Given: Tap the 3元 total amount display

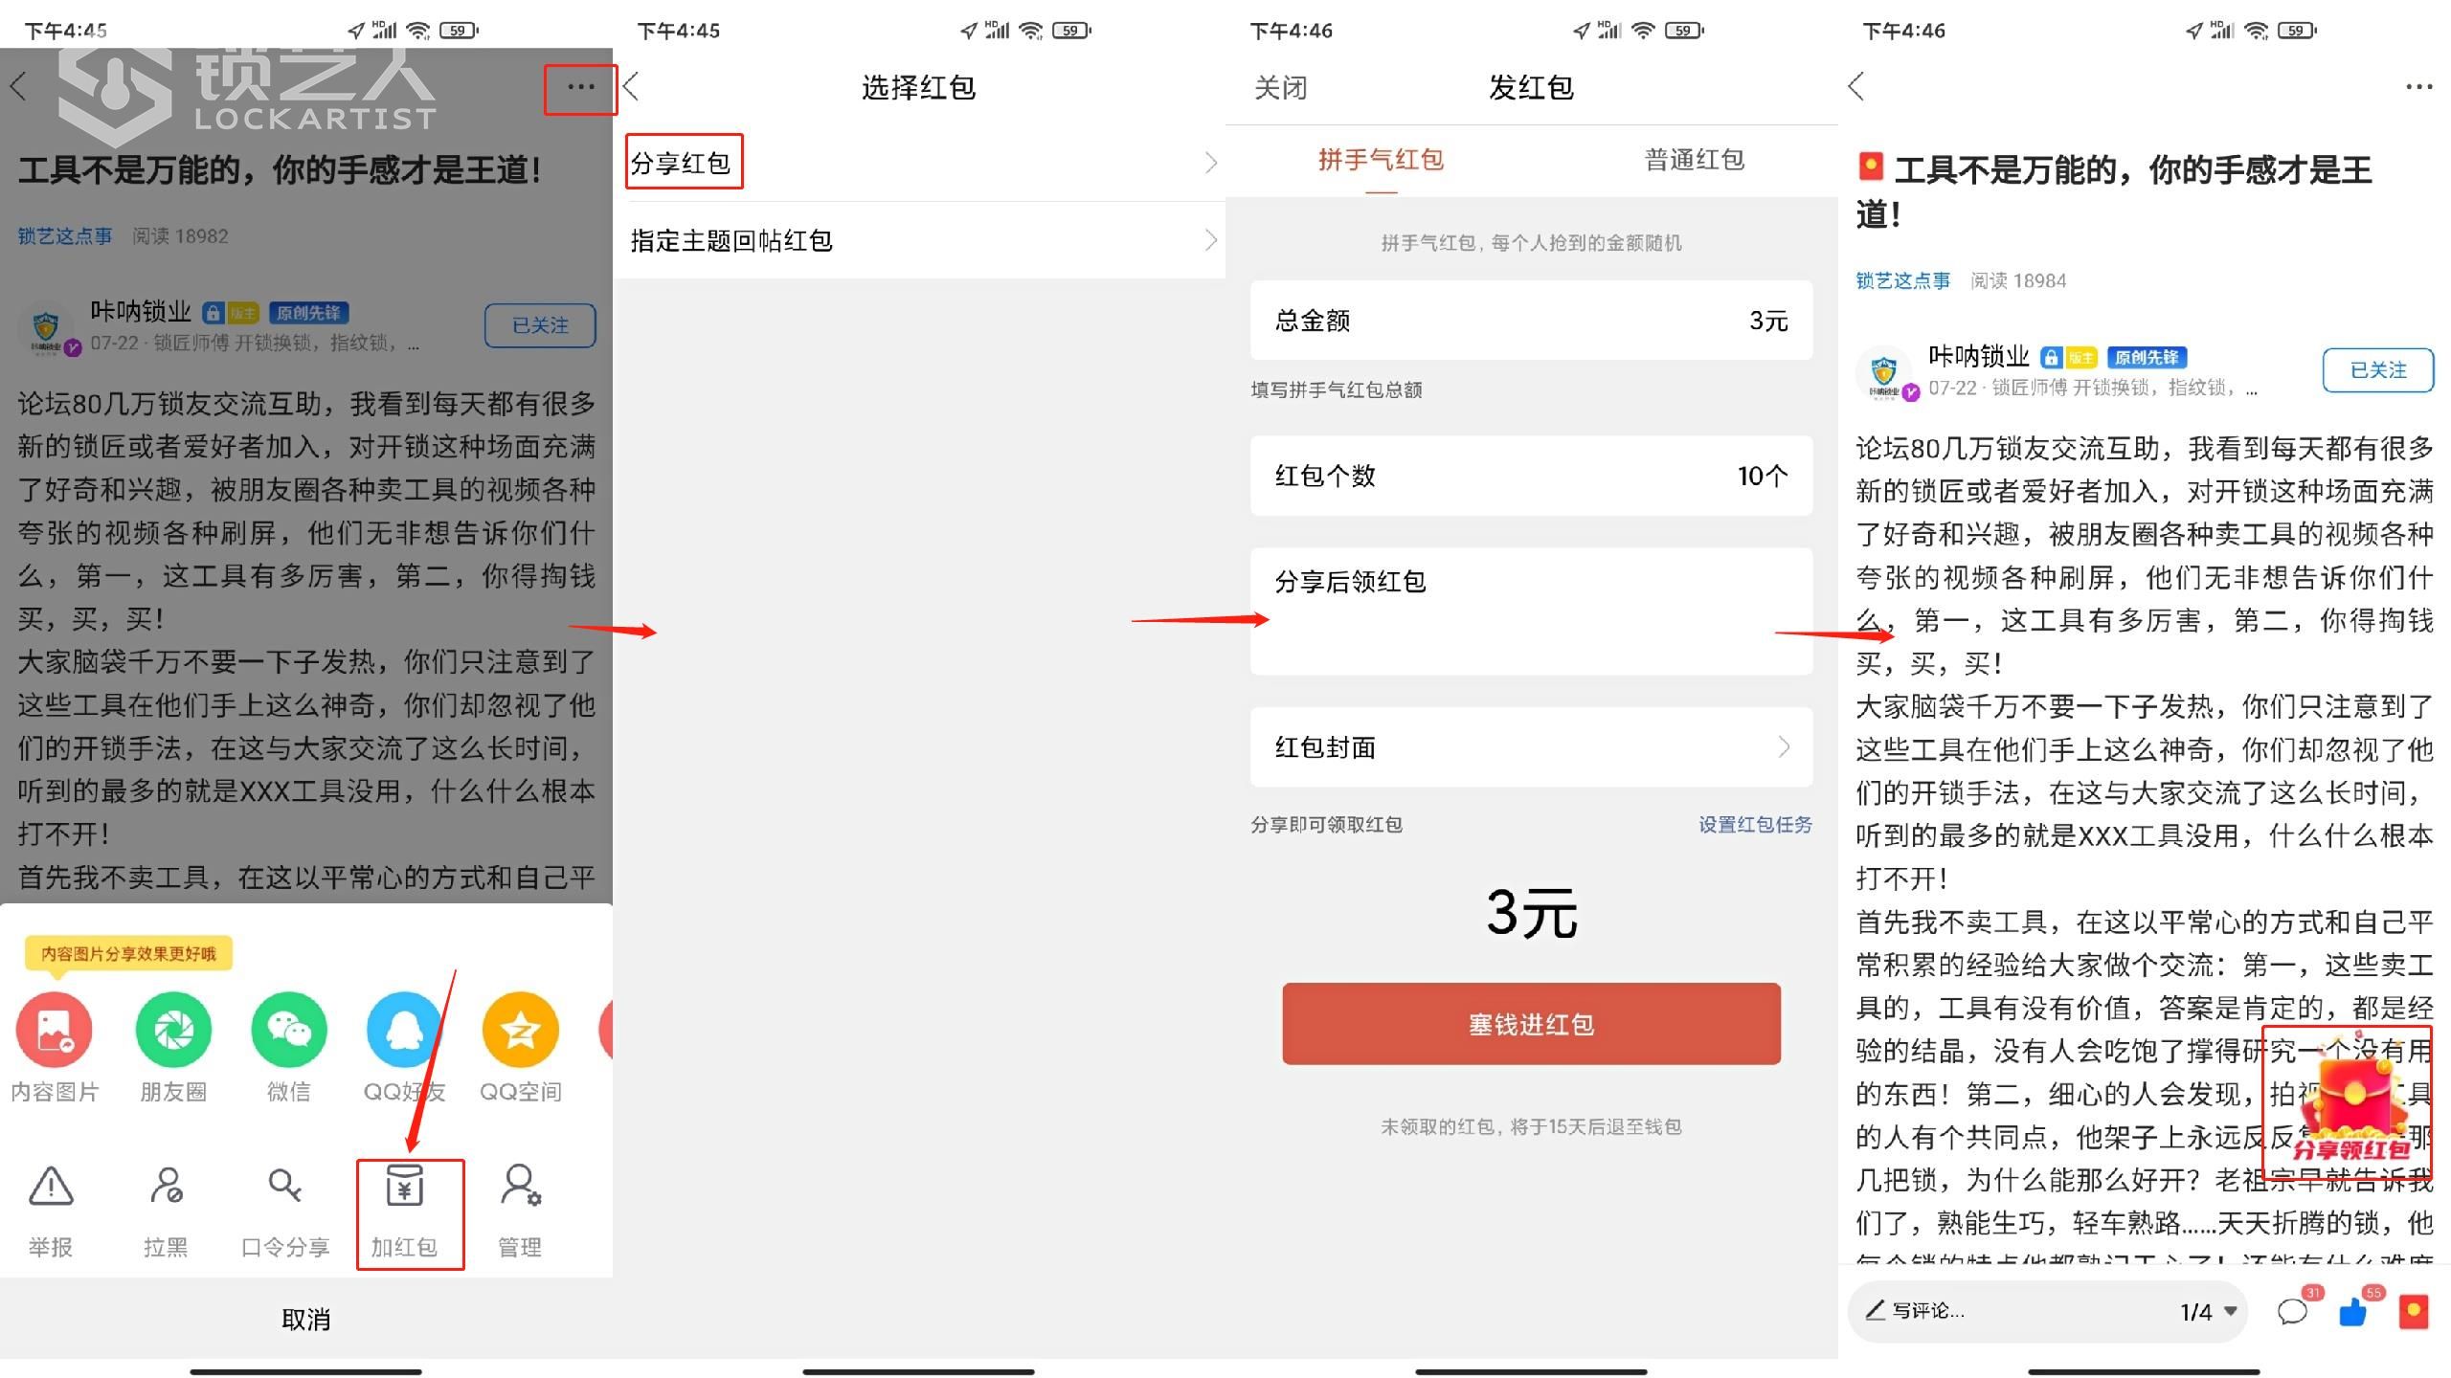Looking at the screenshot, I should [1531, 913].
